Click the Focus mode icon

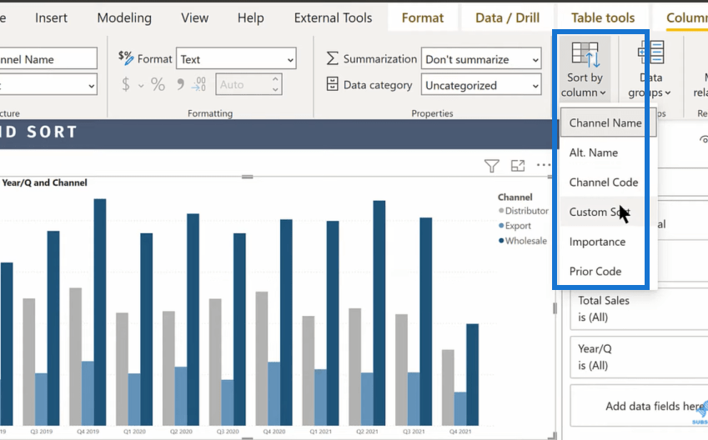(x=518, y=166)
